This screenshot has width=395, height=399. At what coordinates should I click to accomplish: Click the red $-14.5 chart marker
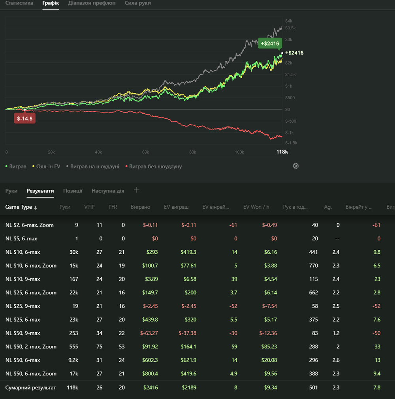point(24,118)
